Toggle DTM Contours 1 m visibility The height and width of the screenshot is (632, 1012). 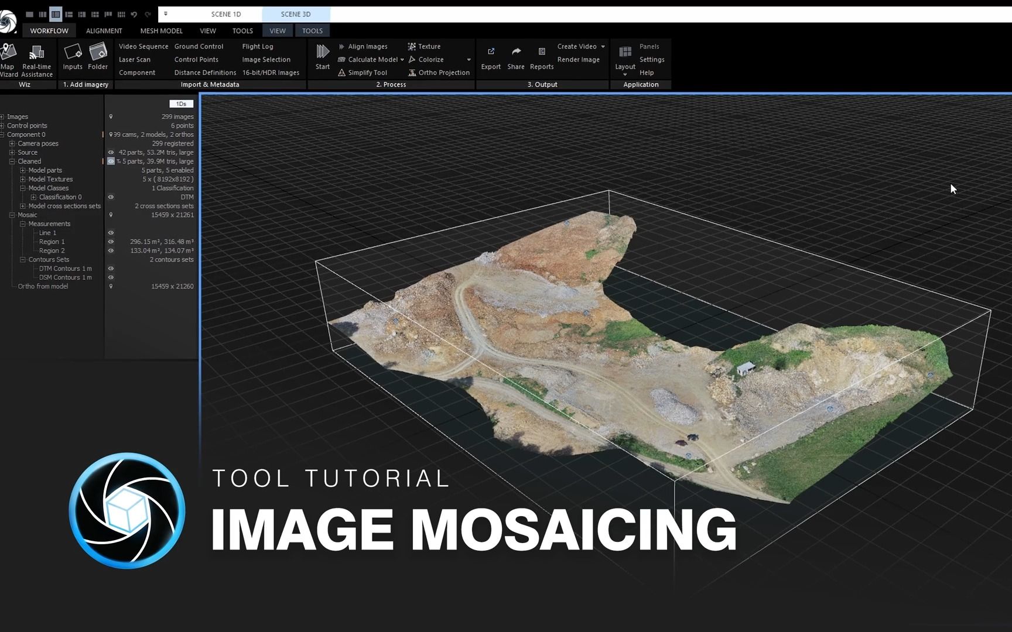pos(111,268)
